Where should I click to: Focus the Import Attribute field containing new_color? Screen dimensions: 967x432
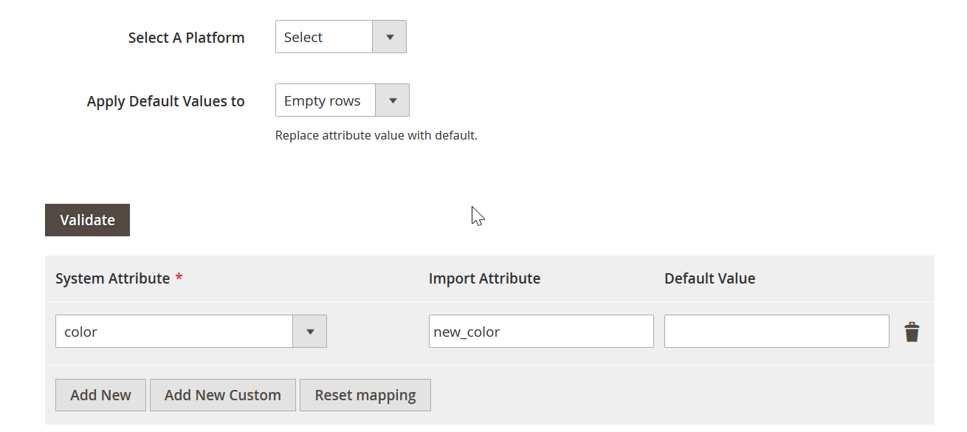click(541, 332)
